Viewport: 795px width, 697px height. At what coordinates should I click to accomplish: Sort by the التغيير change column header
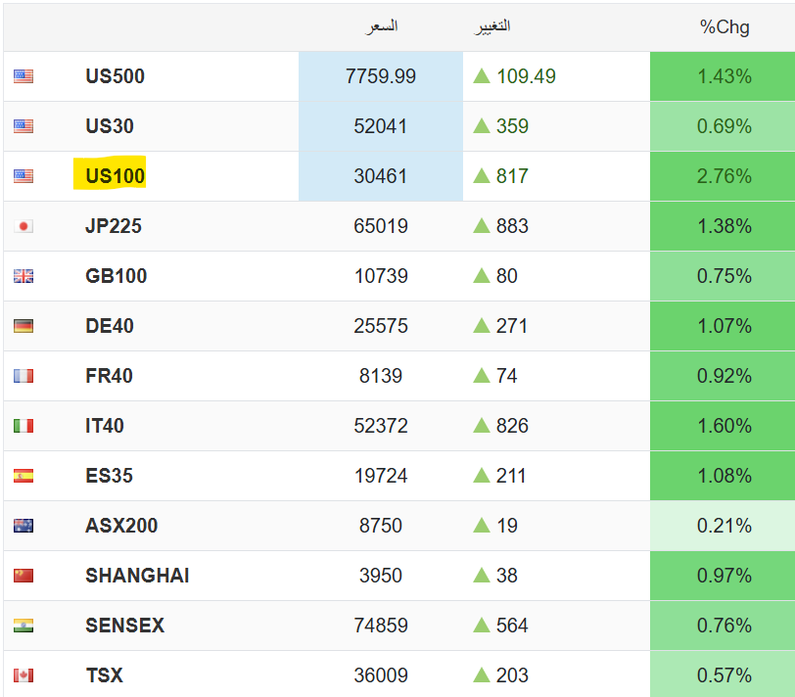[x=491, y=26]
